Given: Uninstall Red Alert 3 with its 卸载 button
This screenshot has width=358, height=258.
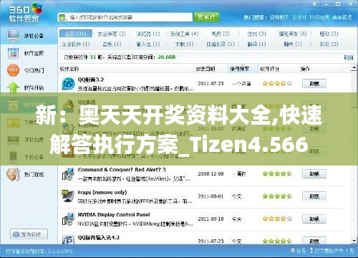Looking at the screenshot, I should (314, 174).
